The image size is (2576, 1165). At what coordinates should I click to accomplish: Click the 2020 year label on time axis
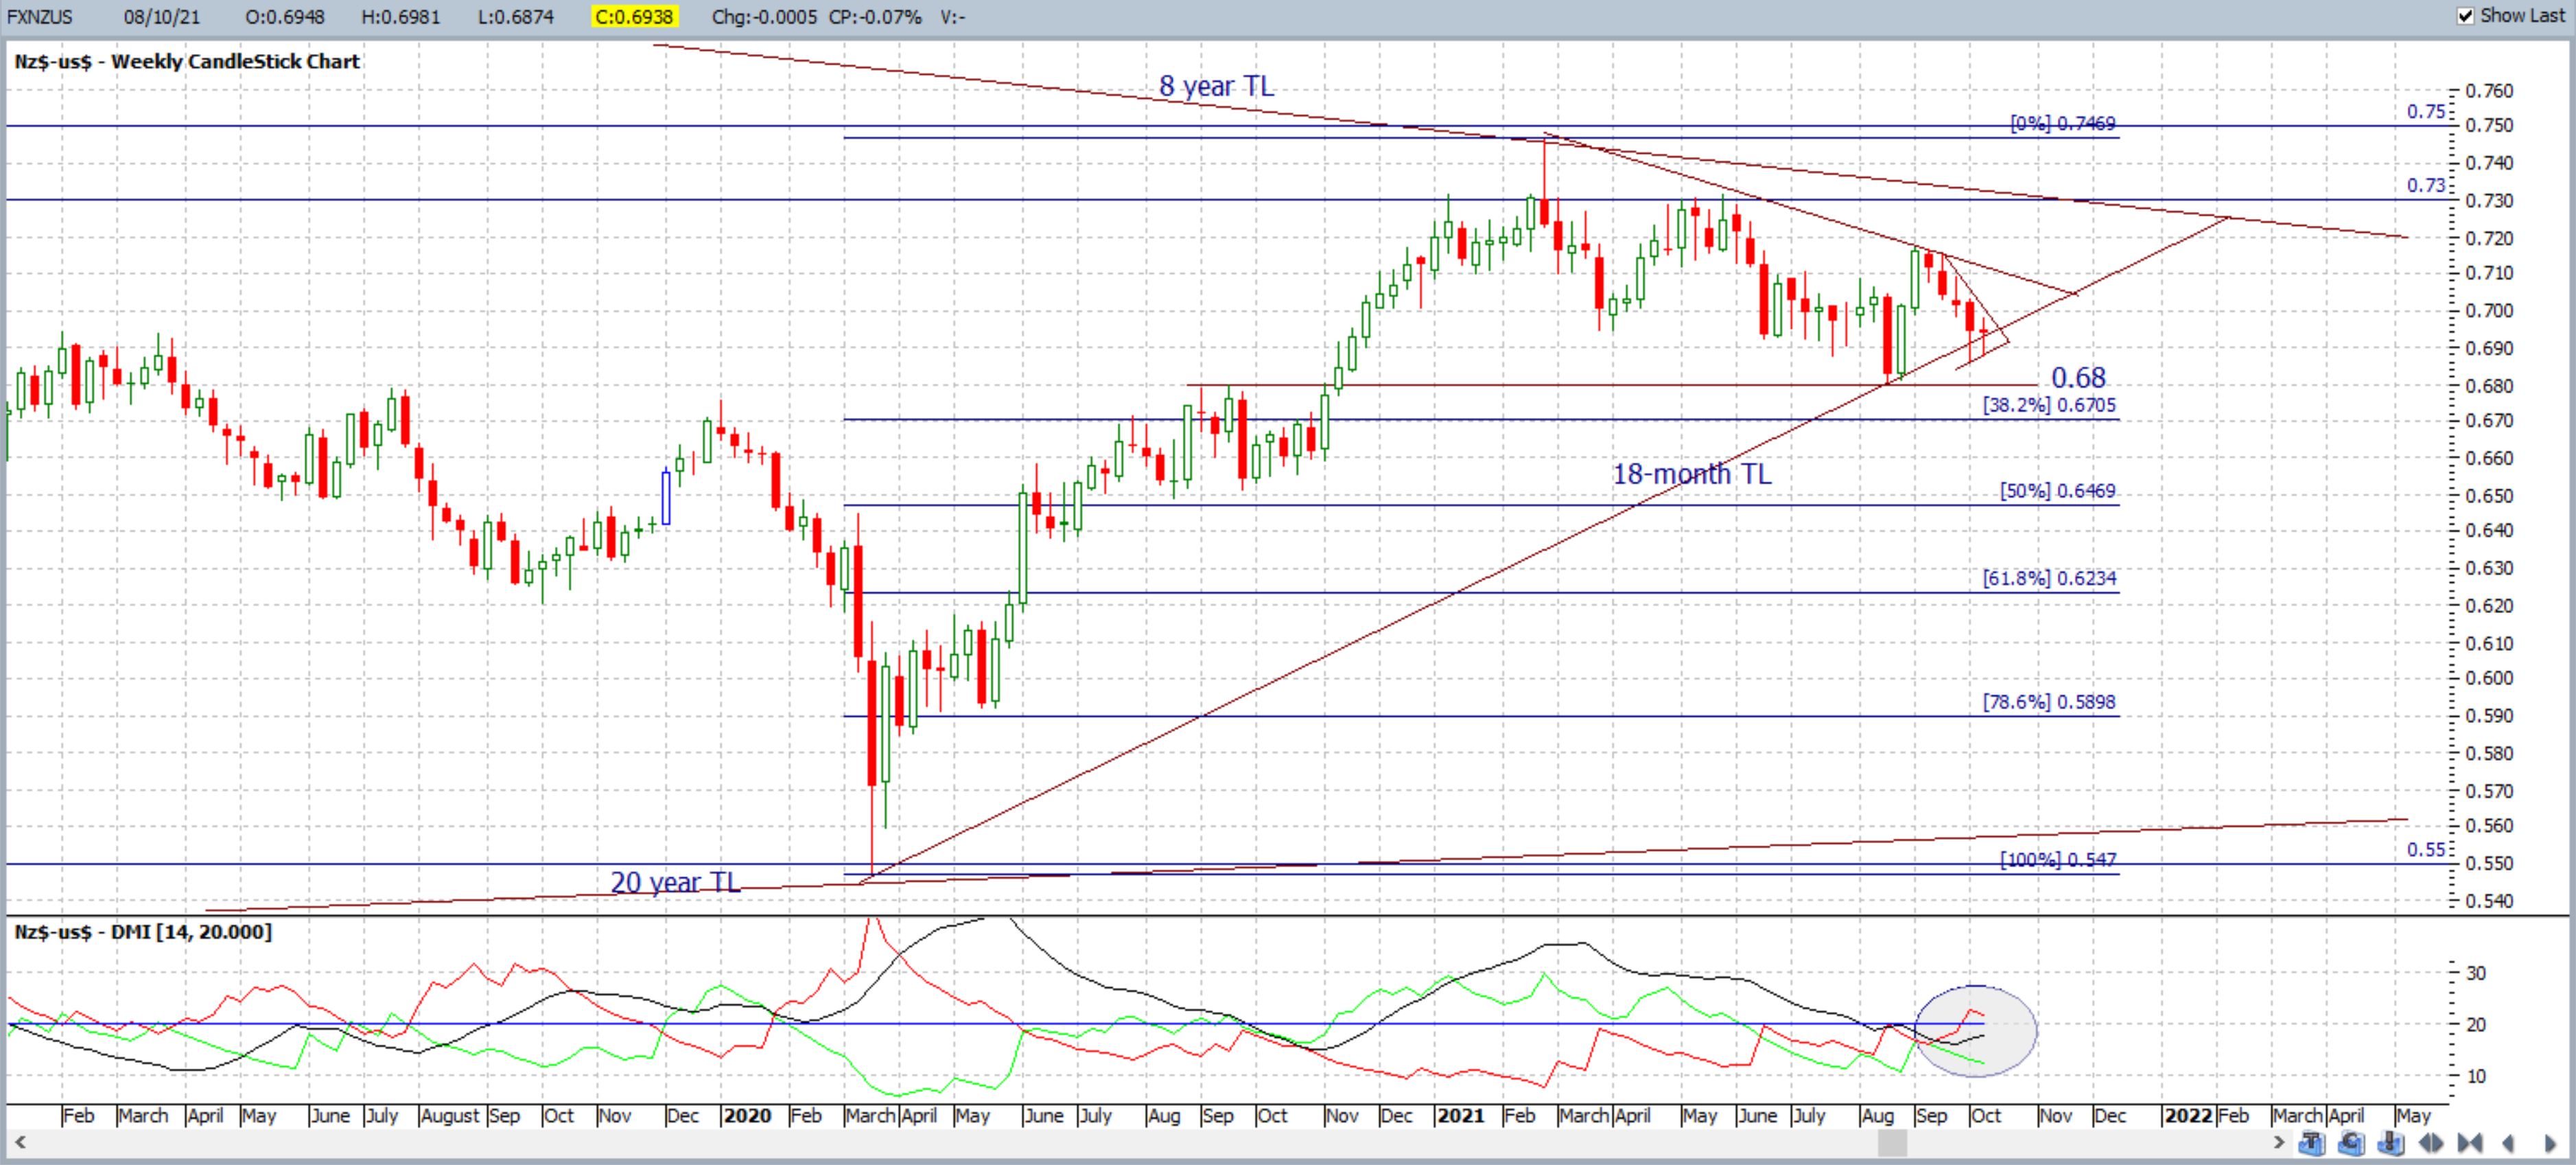(x=747, y=1115)
